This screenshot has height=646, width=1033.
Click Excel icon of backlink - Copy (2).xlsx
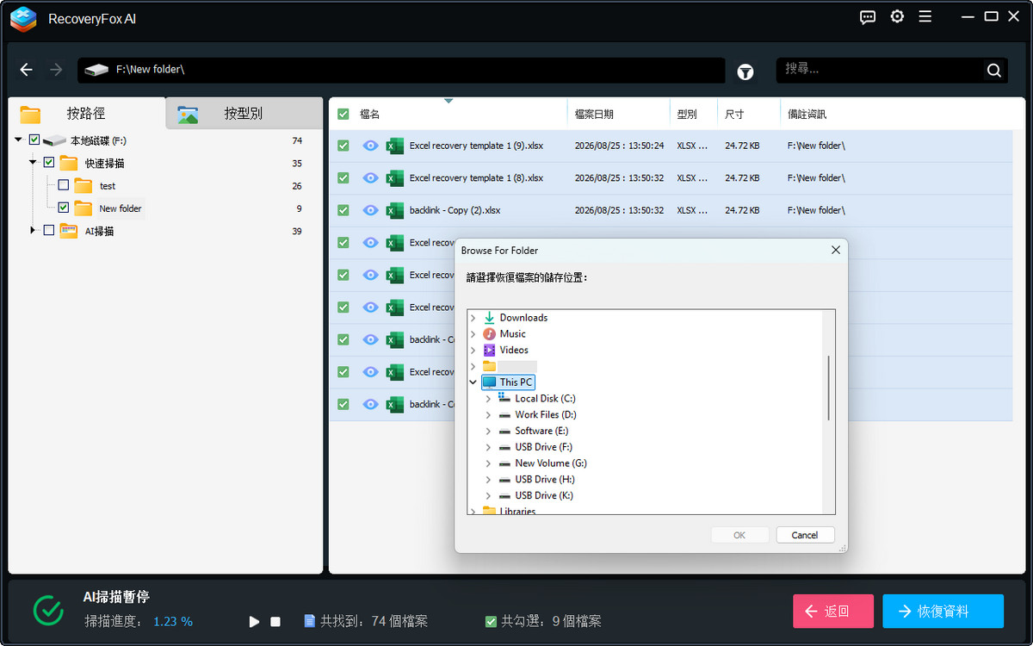coord(395,210)
